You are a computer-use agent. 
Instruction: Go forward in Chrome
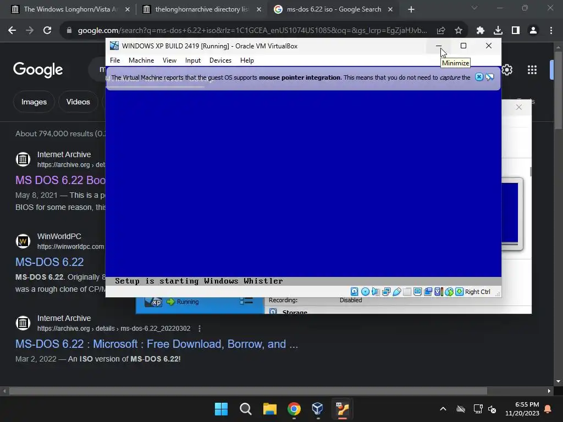tap(30, 31)
